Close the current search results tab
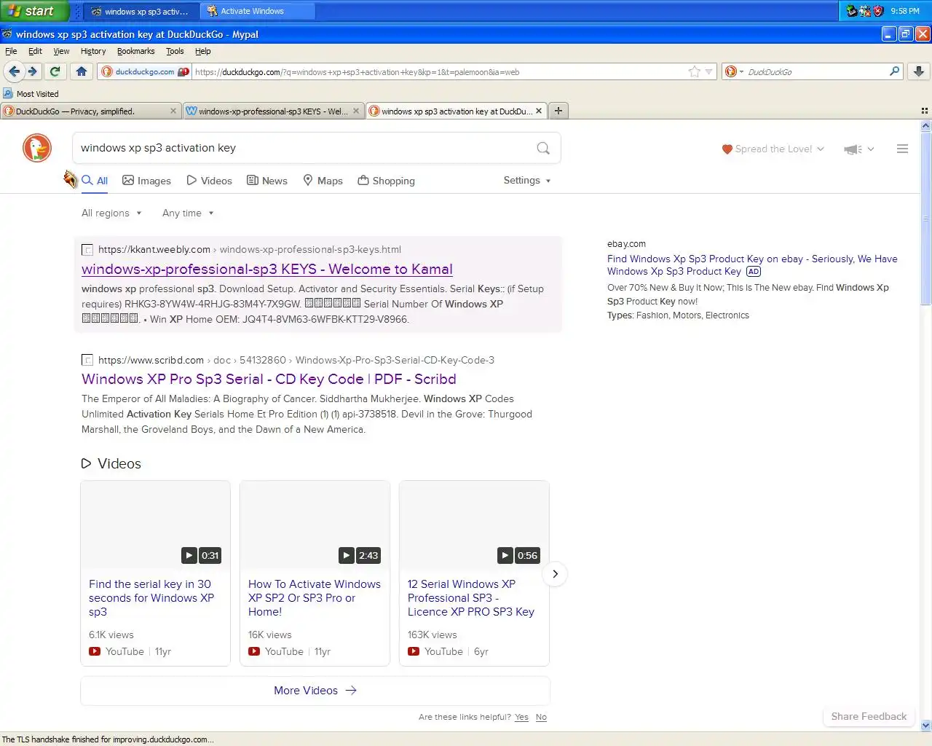The height and width of the screenshot is (746, 932). (x=539, y=111)
